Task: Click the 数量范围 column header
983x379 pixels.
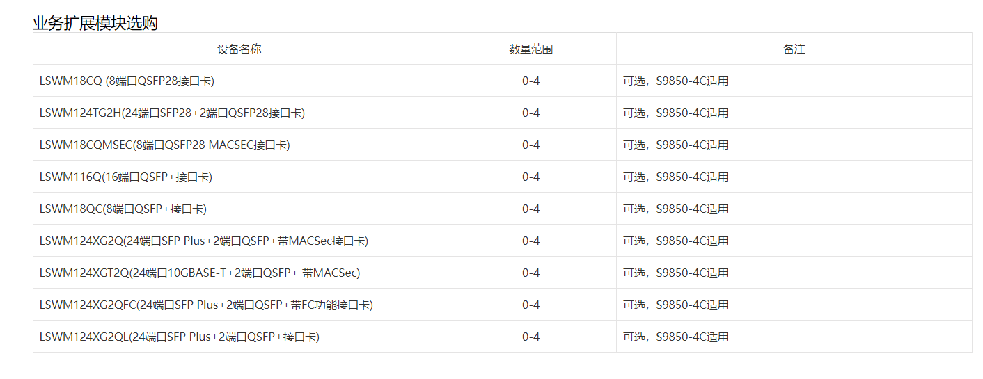Action: point(530,49)
